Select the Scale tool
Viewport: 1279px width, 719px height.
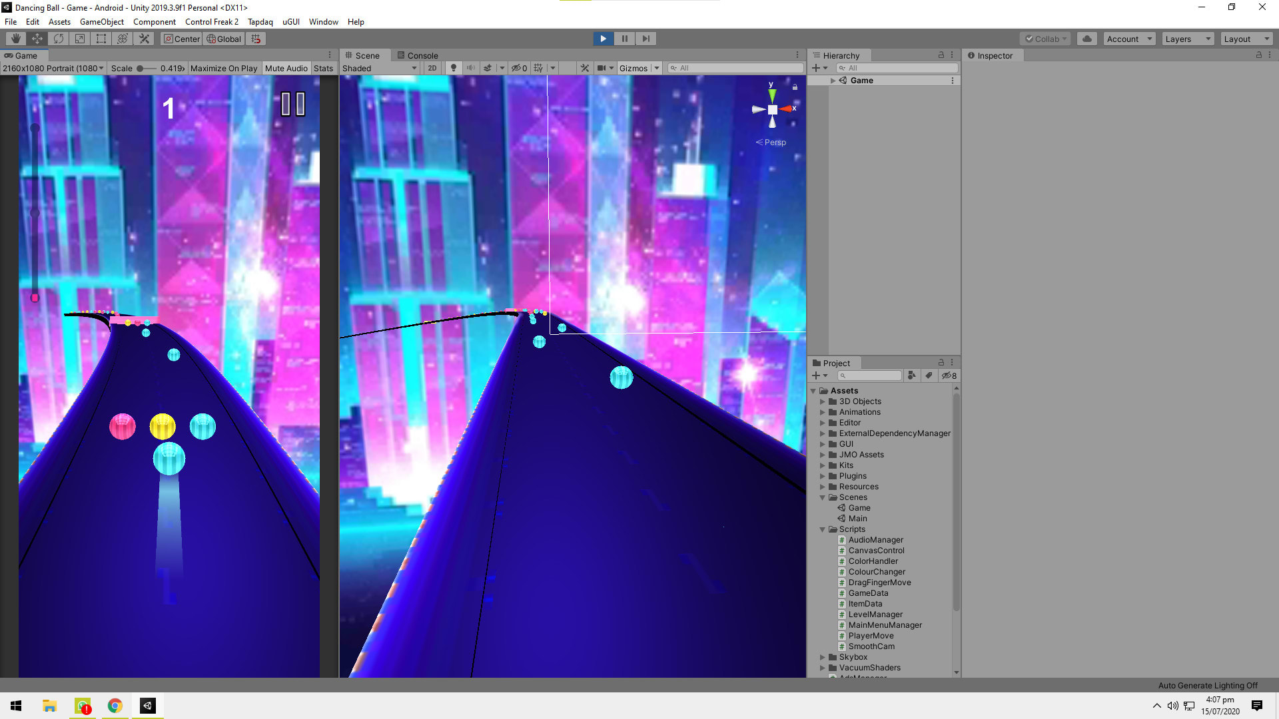[80, 39]
